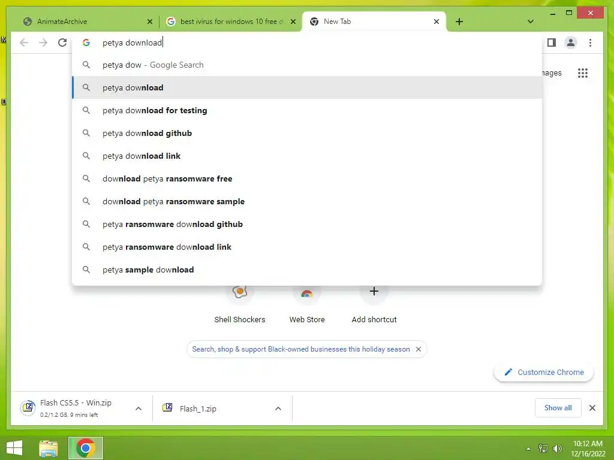Open the Google apps grid
Viewport: 614px width, 460px height.
583,72
